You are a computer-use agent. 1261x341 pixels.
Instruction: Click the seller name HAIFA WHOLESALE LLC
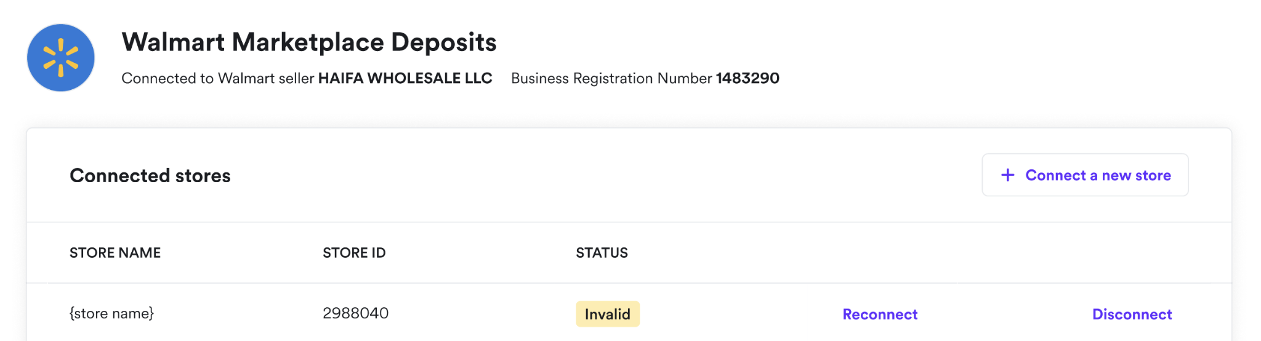[405, 78]
